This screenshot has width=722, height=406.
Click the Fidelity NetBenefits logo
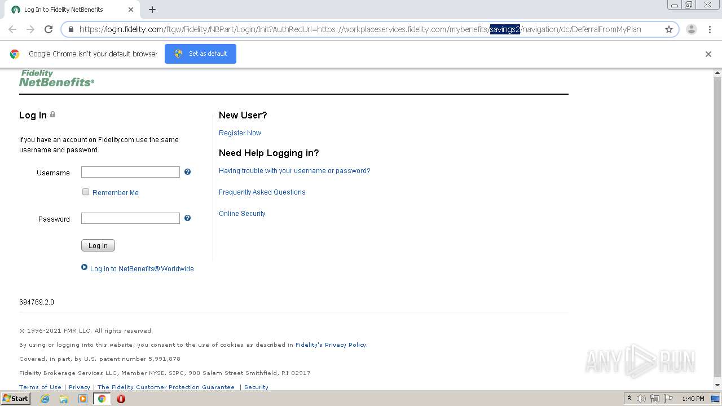(x=56, y=78)
